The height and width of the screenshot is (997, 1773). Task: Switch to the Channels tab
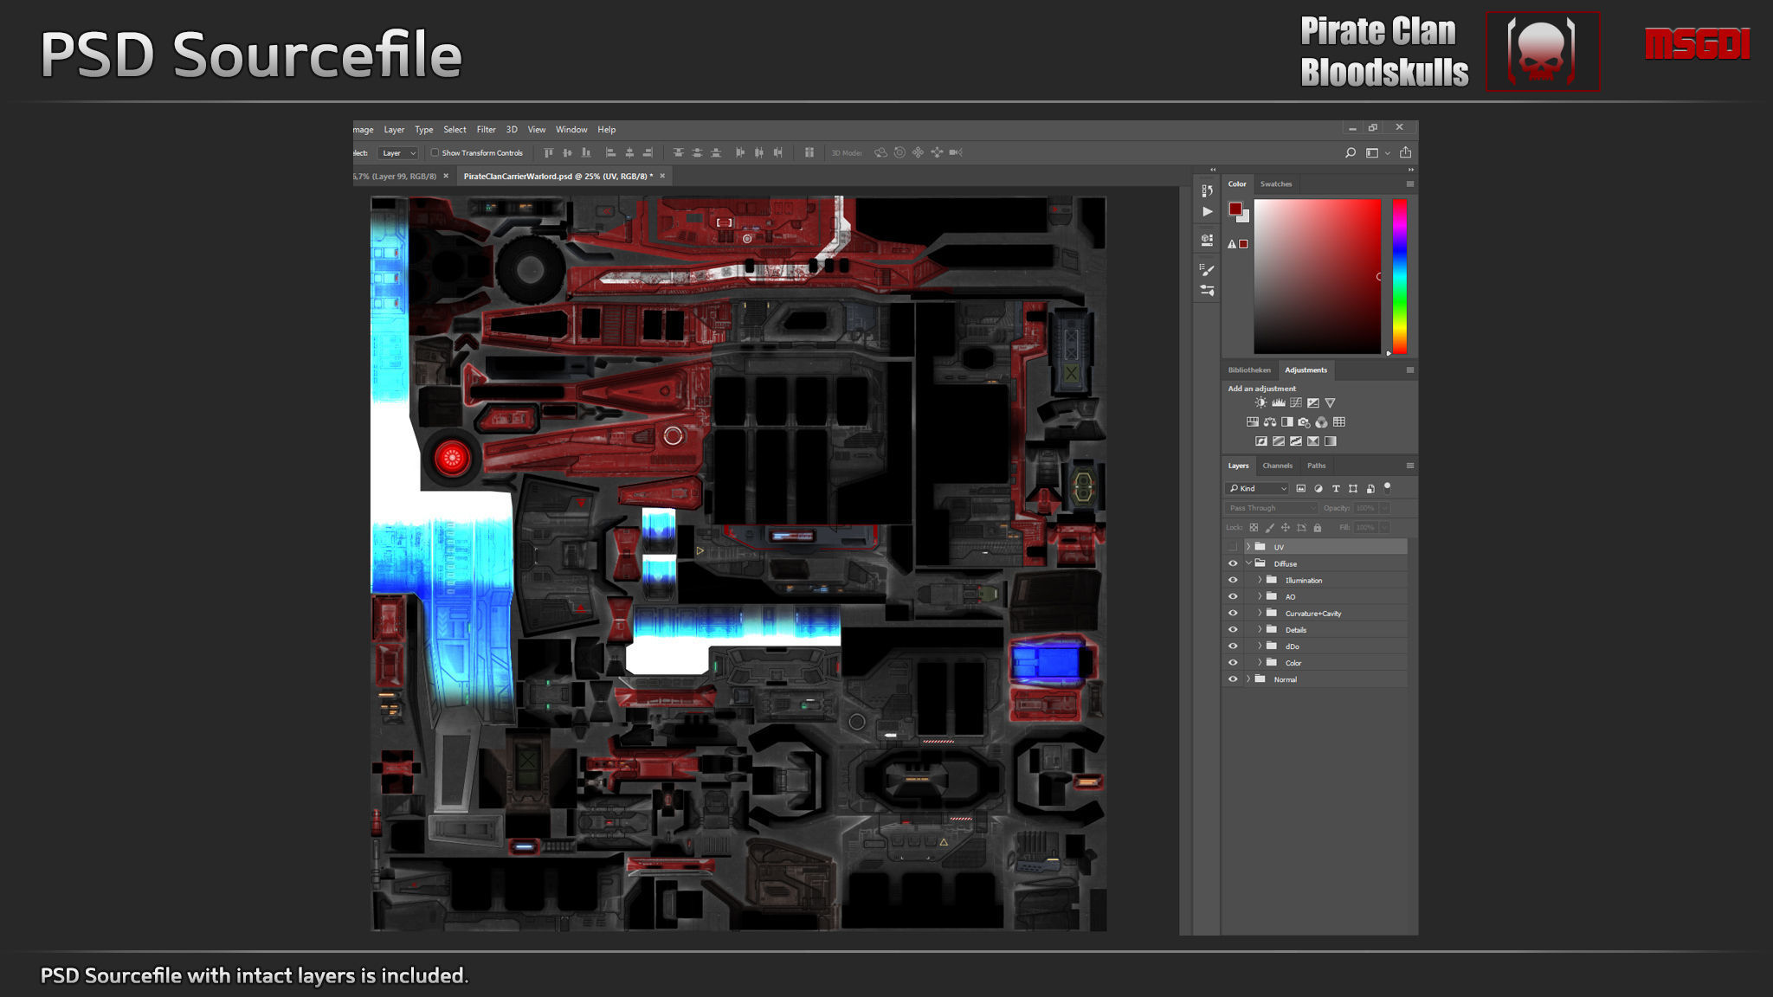point(1277,466)
